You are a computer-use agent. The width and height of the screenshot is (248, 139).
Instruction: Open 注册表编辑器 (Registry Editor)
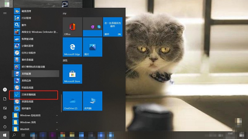(29, 95)
